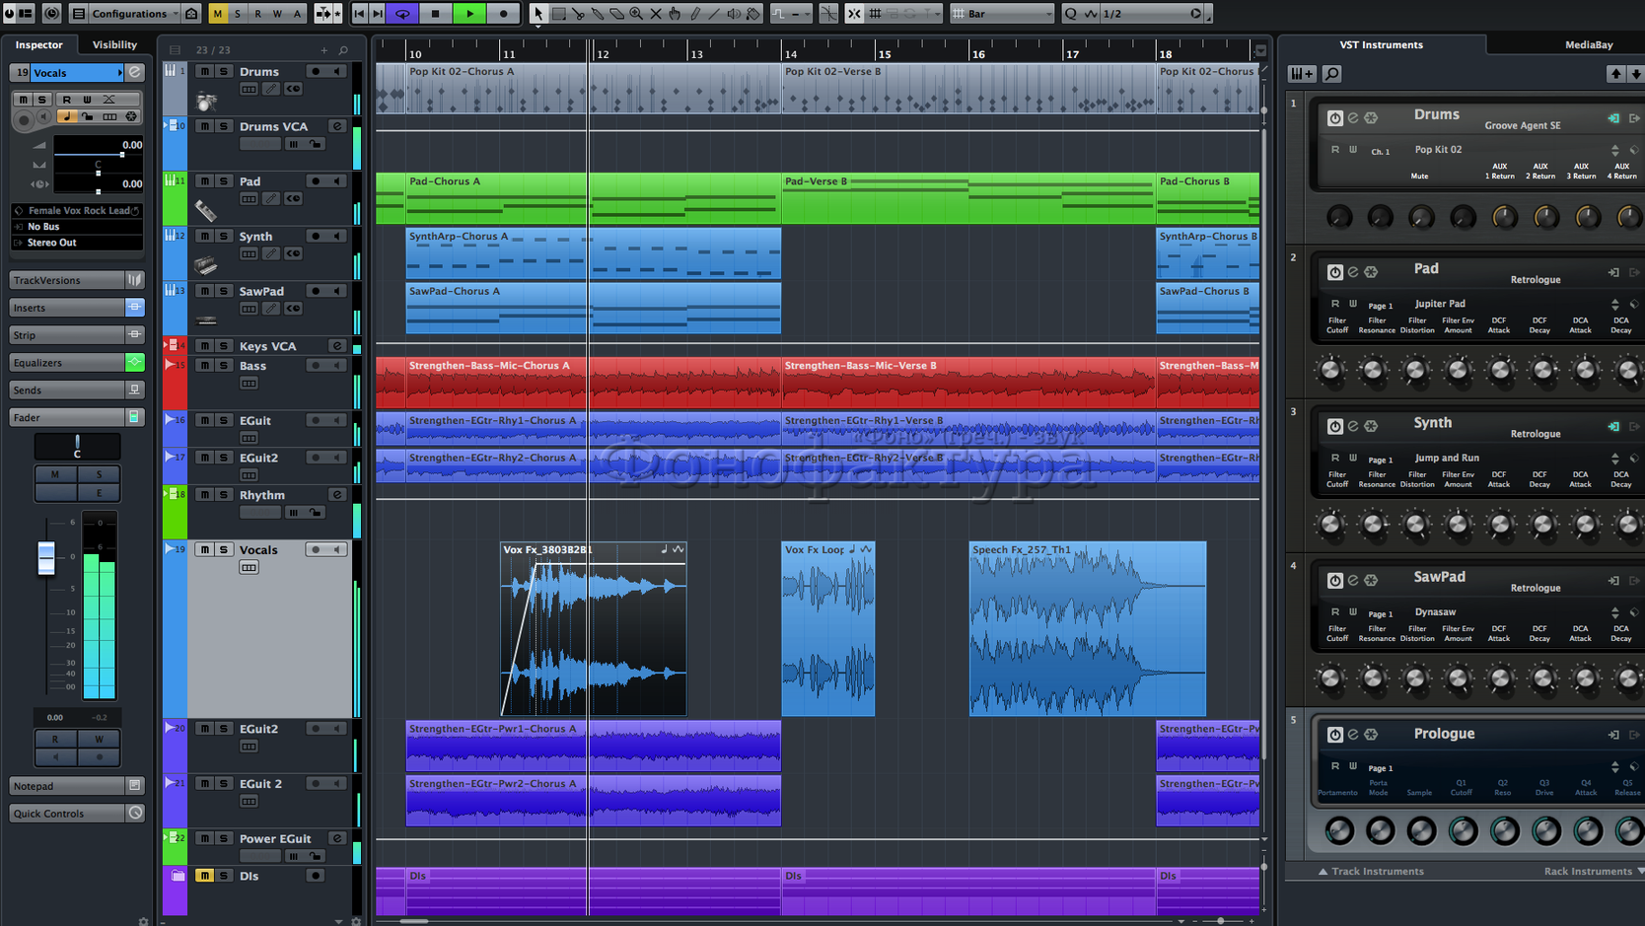Image resolution: width=1645 pixels, height=926 pixels.
Task: Mute the Drums track
Action: (x=204, y=71)
